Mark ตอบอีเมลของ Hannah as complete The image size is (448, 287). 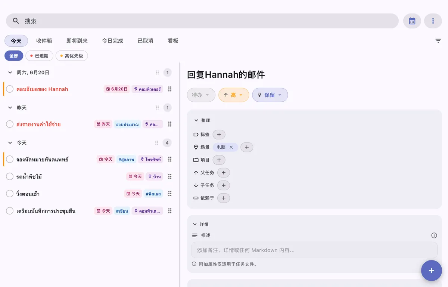pyautogui.click(x=10, y=89)
